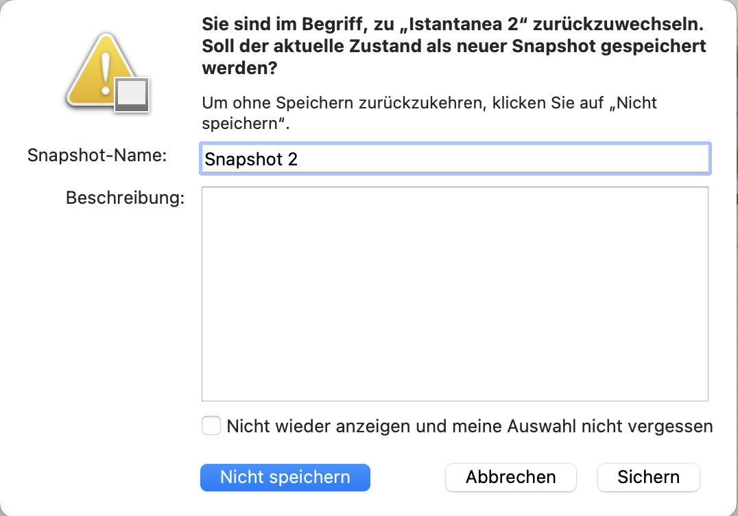Cancel the dialog with "Abbrechen"
The height and width of the screenshot is (516, 738).
coord(511,478)
